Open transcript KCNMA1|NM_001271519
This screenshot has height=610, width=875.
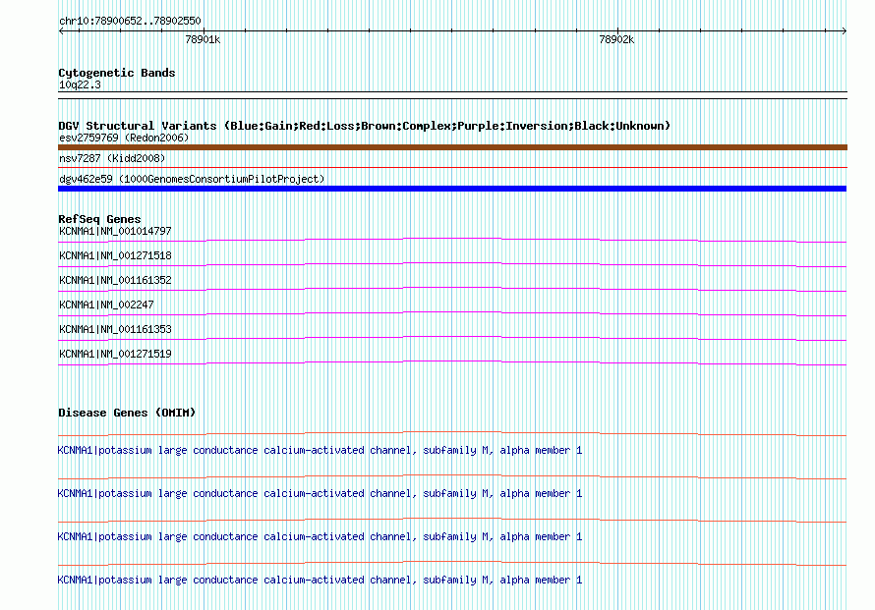[115, 354]
